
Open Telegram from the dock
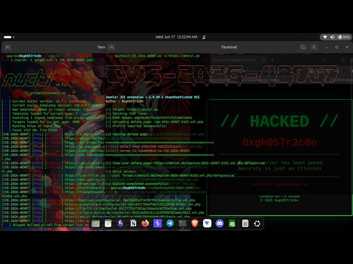[170, 223]
